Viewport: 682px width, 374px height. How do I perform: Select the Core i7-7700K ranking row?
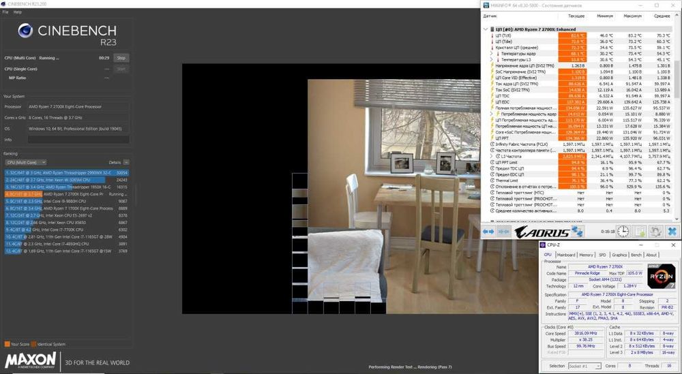point(67,230)
